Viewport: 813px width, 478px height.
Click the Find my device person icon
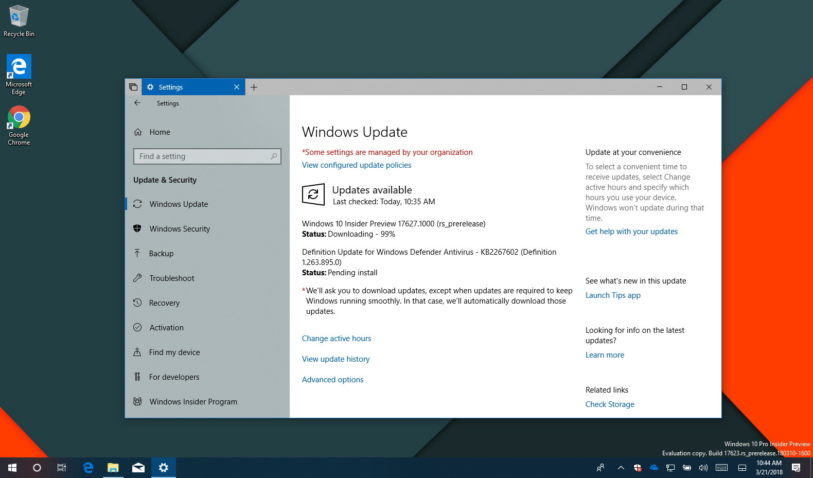pyautogui.click(x=137, y=352)
